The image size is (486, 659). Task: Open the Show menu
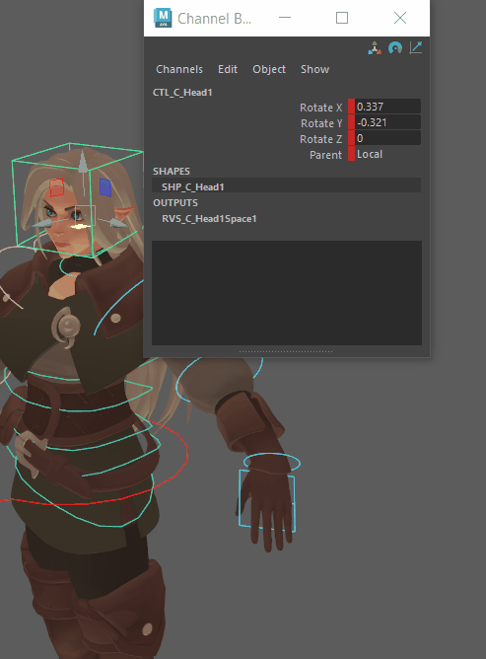[x=314, y=69]
